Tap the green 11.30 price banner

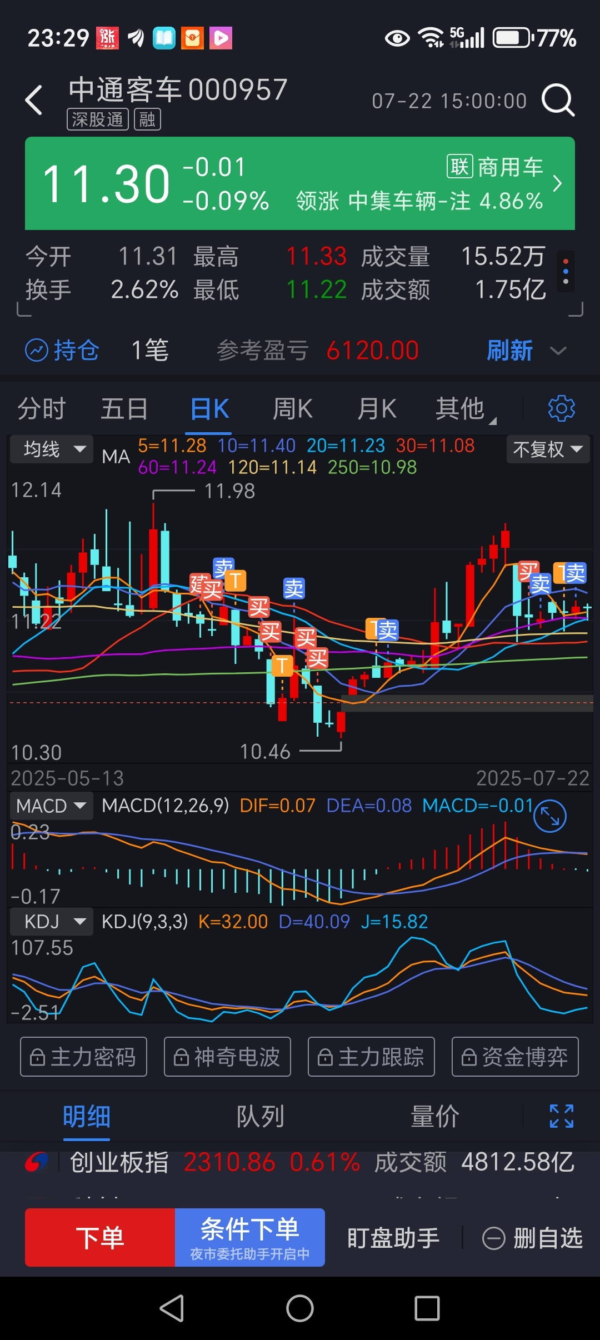(300, 183)
